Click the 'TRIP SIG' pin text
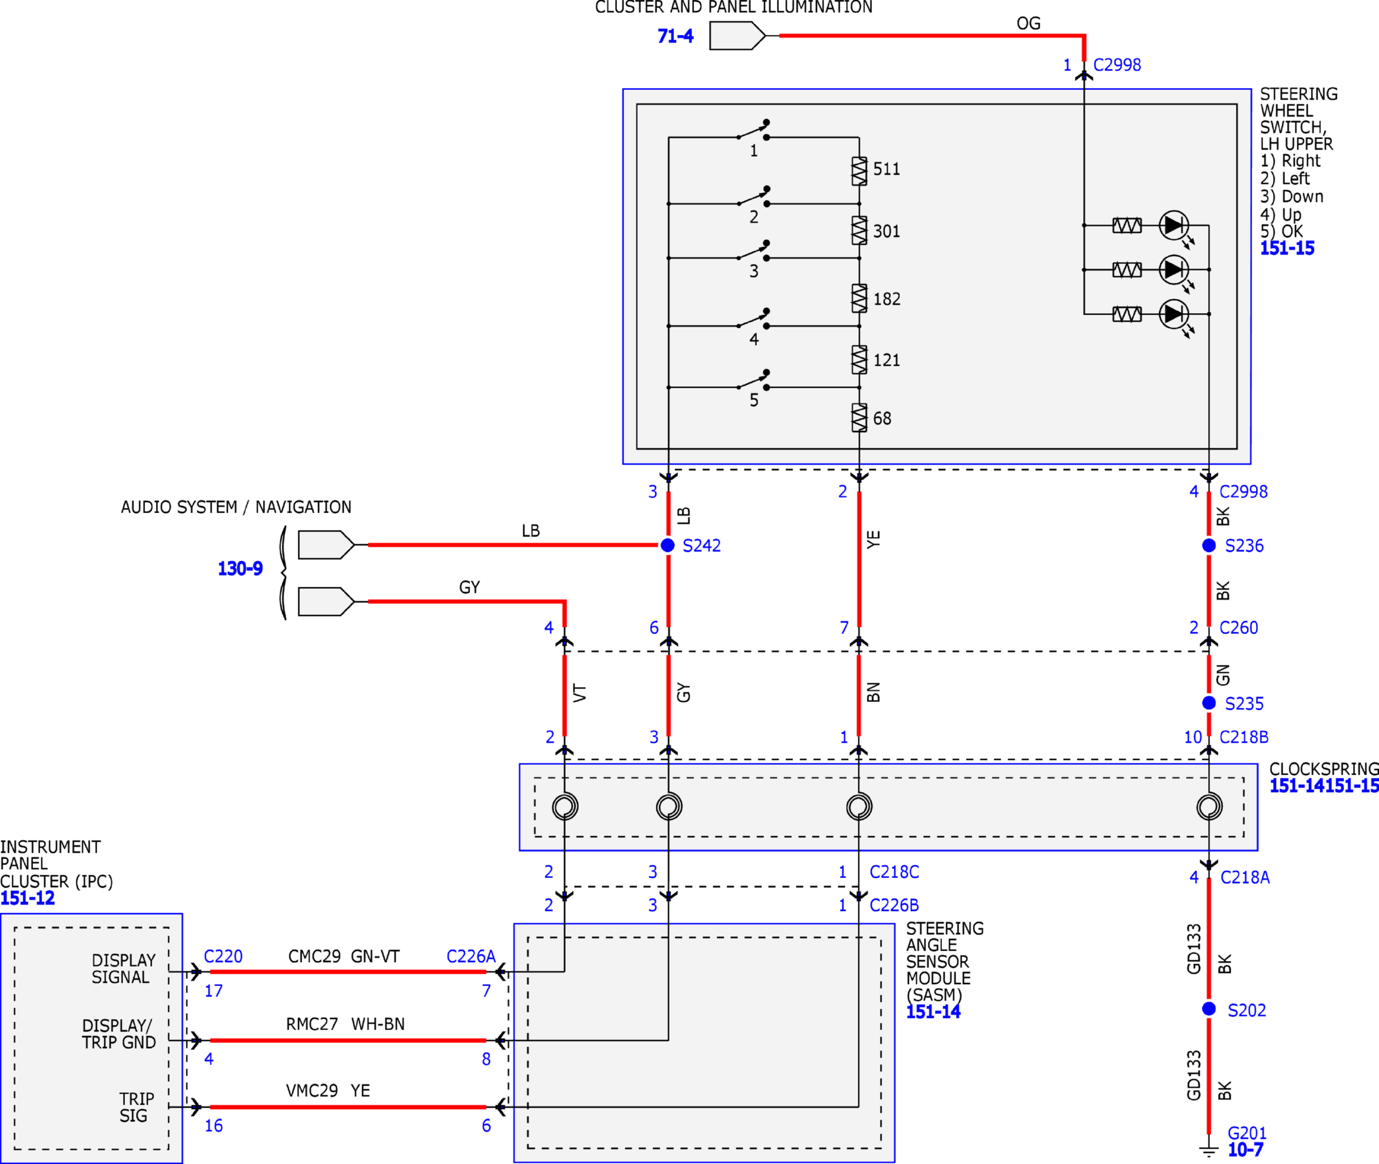This screenshot has height=1164, width=1379. [136, 1107]
